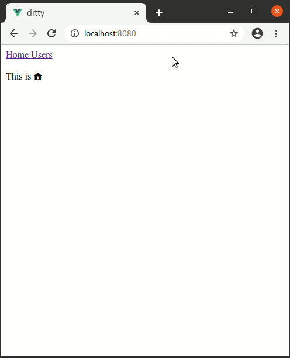Screen dimensions: 290x358
Task: Go back to the previous page
Action: [14, 33]
